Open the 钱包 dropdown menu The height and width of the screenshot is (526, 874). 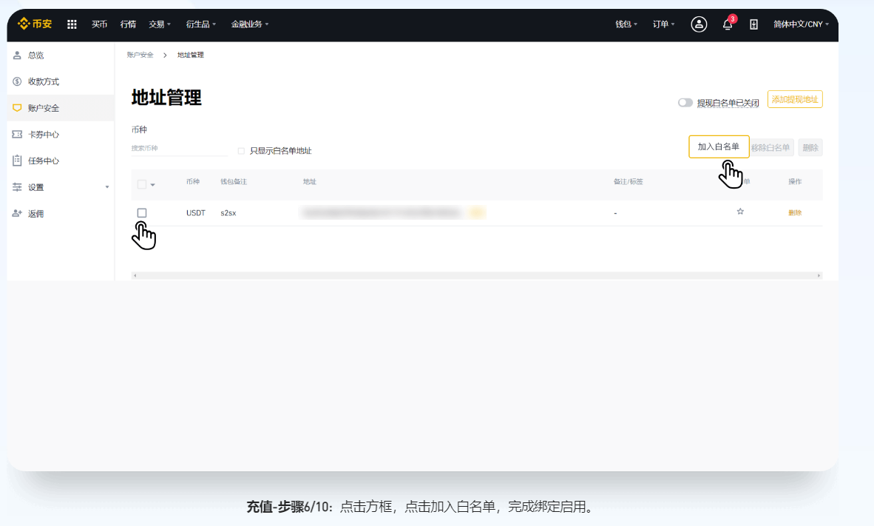(626, 24)
